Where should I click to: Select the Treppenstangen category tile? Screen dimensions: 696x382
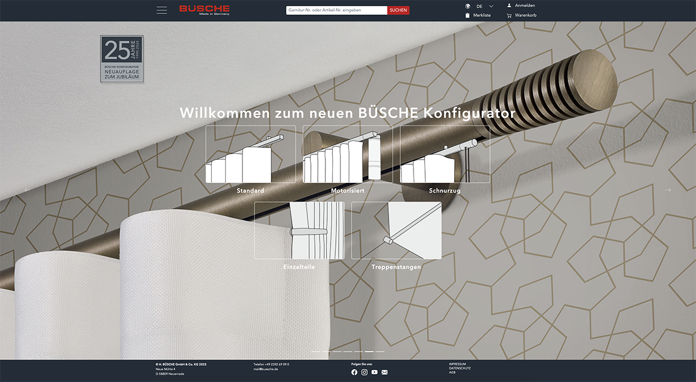tap(396, 231)
